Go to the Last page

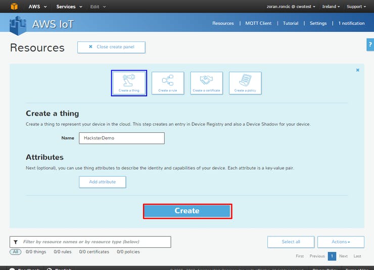(357, 256)
